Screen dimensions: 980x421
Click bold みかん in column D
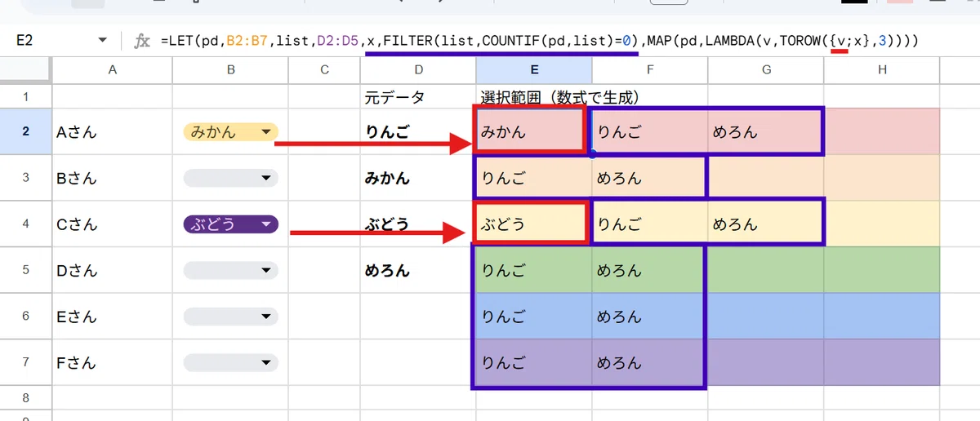tap(388, 178)
